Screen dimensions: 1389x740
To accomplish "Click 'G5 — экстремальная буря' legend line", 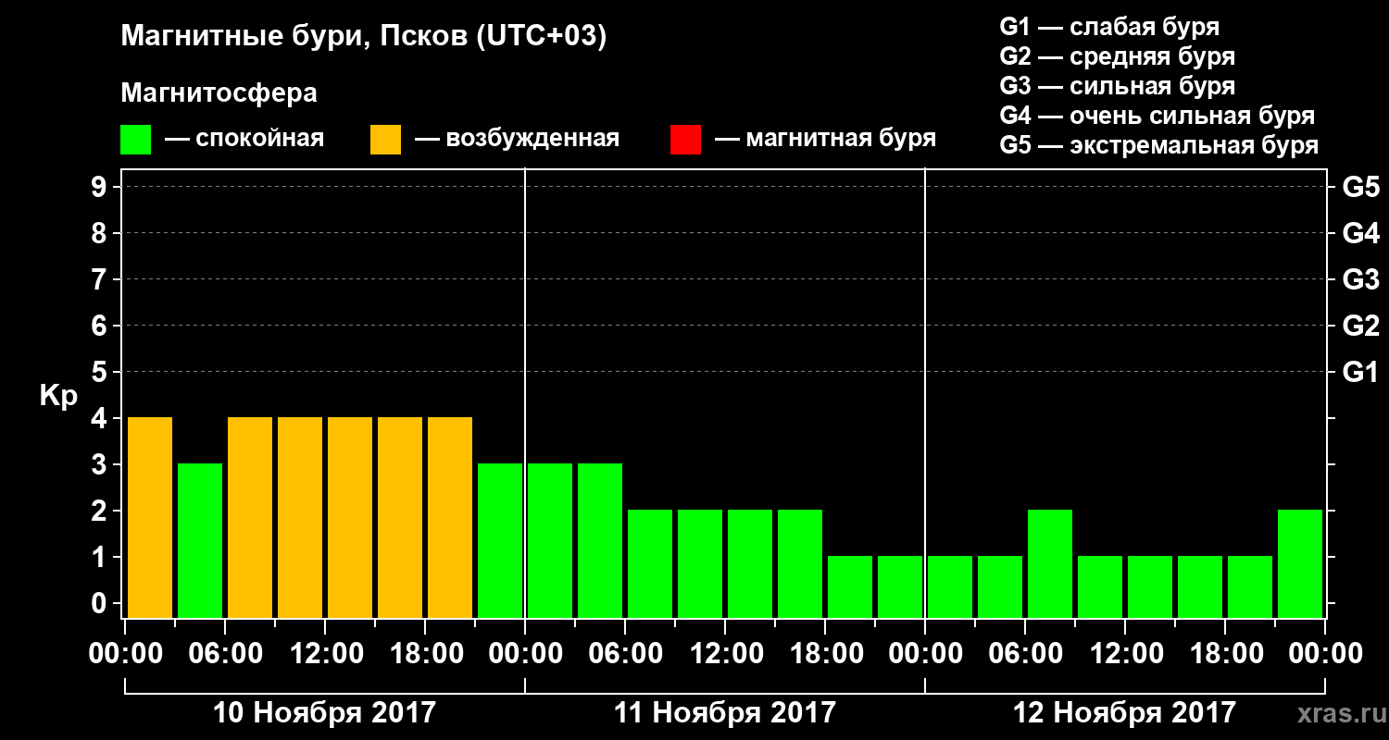I will tap(1158, 145).
